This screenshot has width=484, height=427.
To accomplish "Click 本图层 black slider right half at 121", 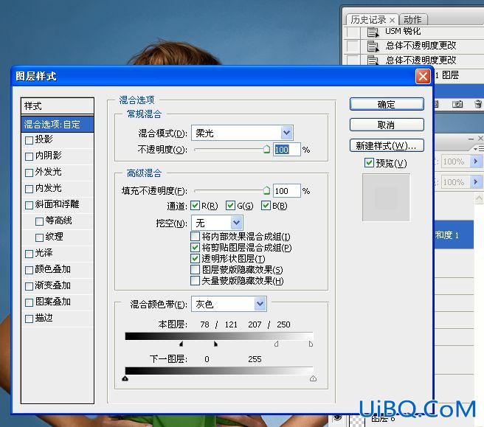I will coord(215,344).
